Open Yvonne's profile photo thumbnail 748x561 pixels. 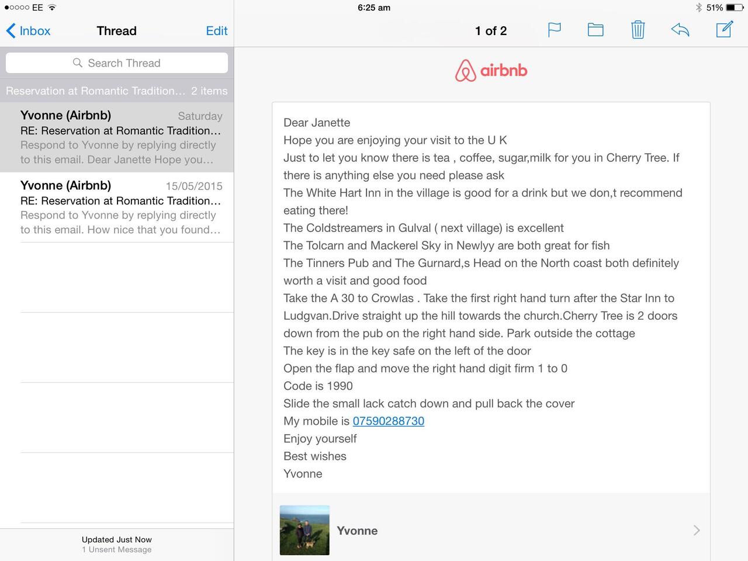304,530
